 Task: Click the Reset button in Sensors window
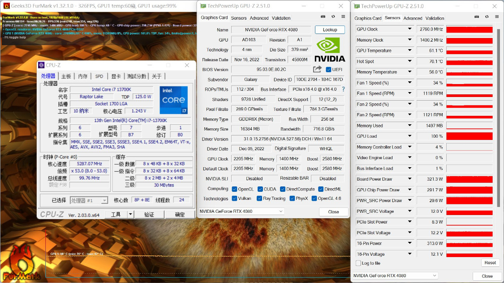[490, 262]
